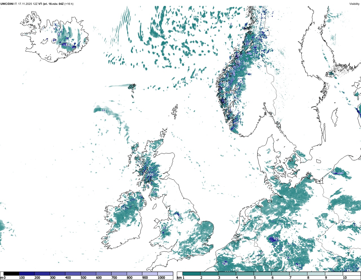The height and width of the screenshot is (280, 361).
Task: Click the 'VT: þri. 18.nóv. 04Z' valid time
Action: [x=51, y=4]
